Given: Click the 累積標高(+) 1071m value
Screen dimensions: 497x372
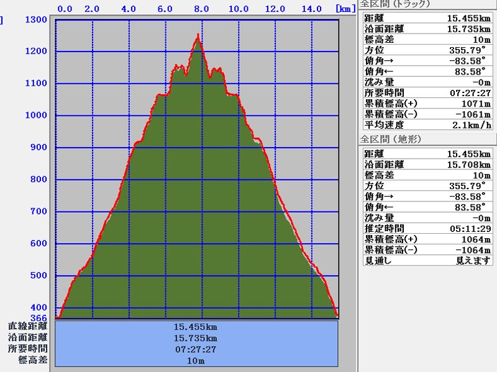Looking at the screenshot, I should [x=477, y=104].
